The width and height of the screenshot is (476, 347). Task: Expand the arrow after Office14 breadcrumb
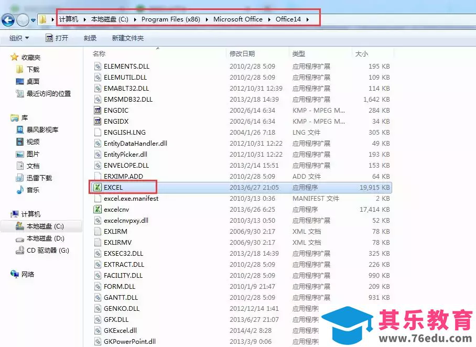tap(308, 19)
